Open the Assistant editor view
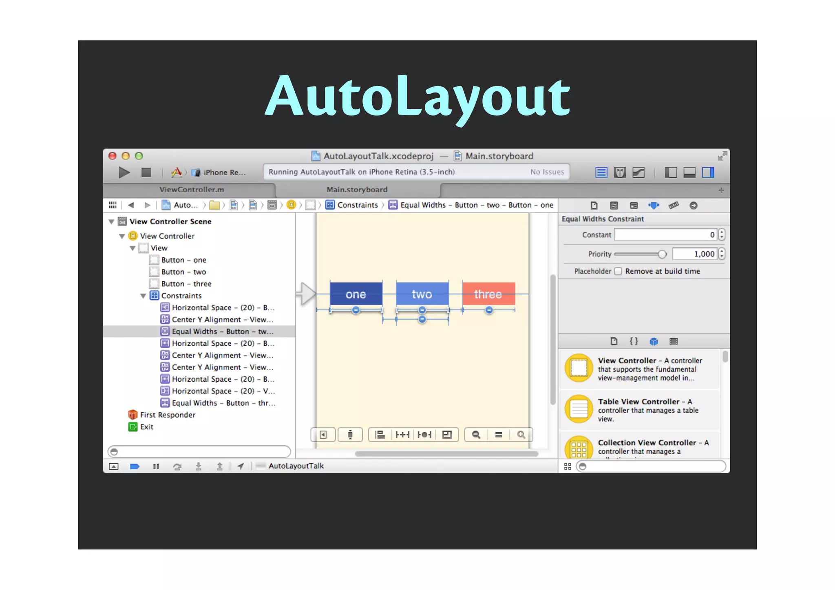This screenshot has height=590, width=835. pos(620,172)
